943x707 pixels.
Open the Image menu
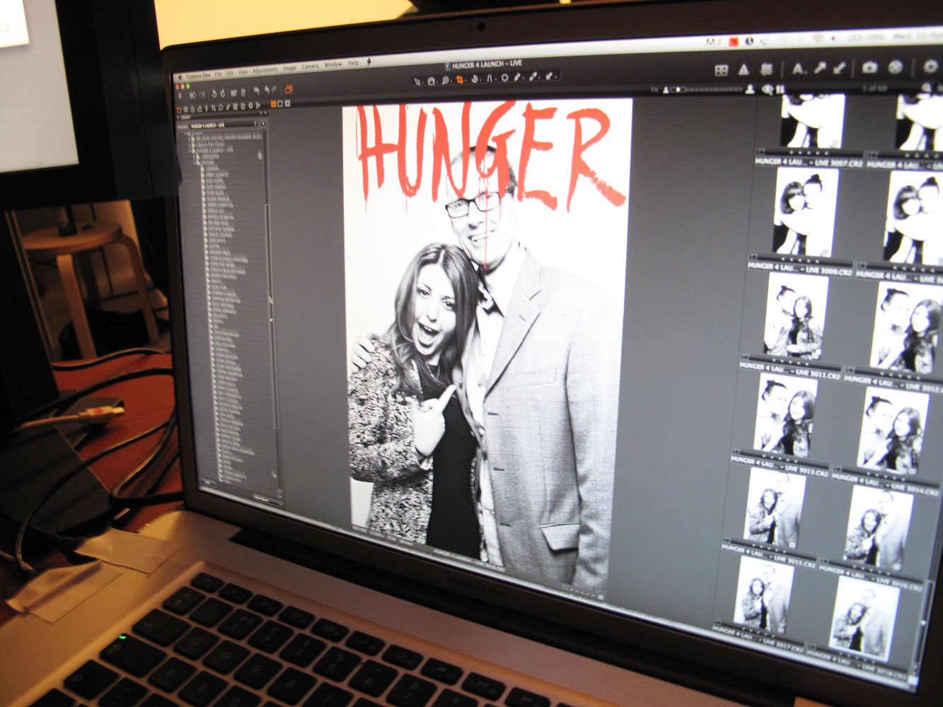290,69
